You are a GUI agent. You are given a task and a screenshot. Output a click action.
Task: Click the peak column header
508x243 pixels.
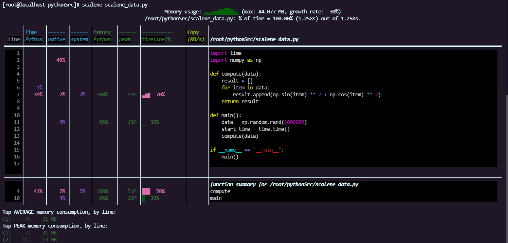124,39
